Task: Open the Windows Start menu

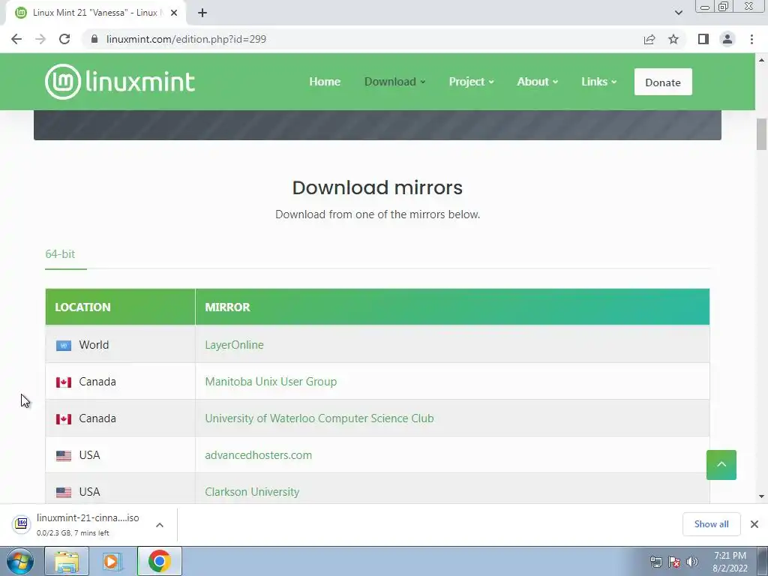Action: (20, 561)
